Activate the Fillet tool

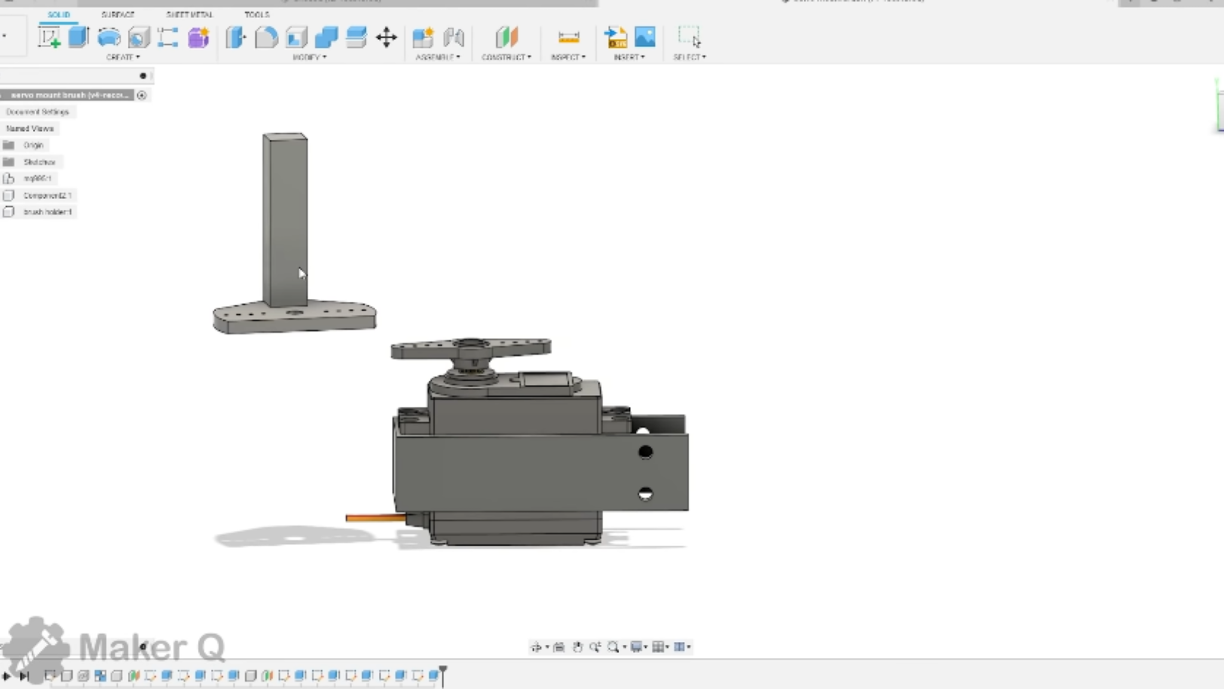pos(266,37)
